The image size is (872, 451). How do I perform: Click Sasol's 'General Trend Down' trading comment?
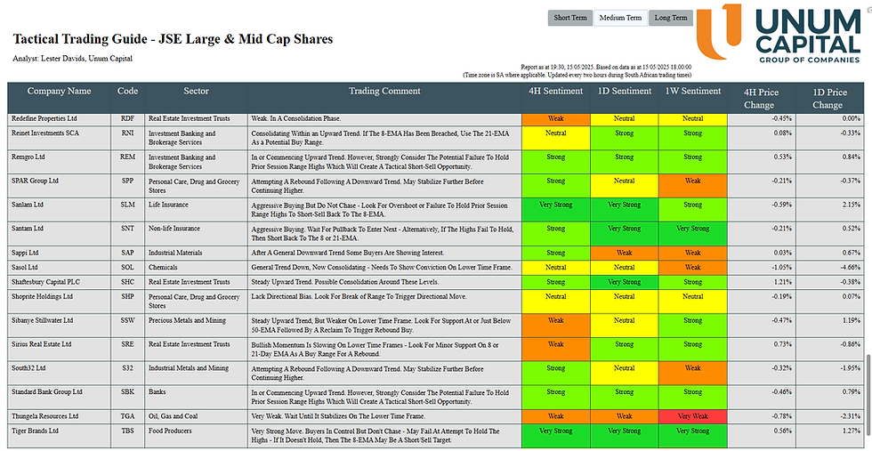[x=381, y=268]
